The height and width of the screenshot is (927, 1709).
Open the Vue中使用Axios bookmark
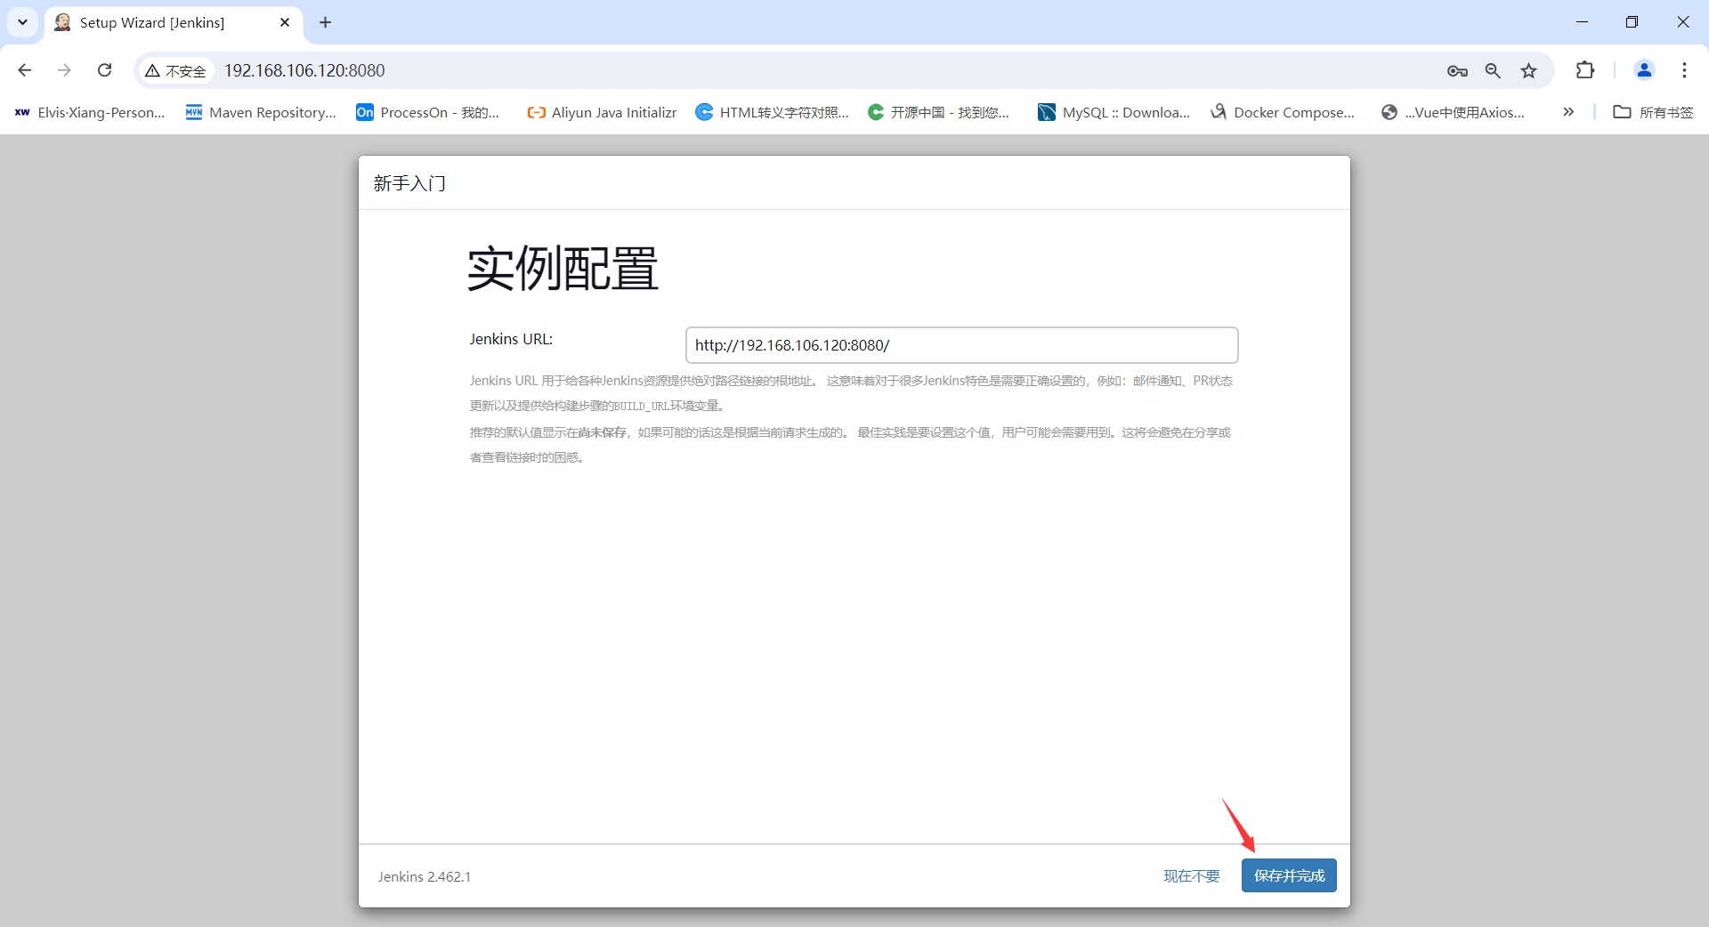pos(1453,112)
